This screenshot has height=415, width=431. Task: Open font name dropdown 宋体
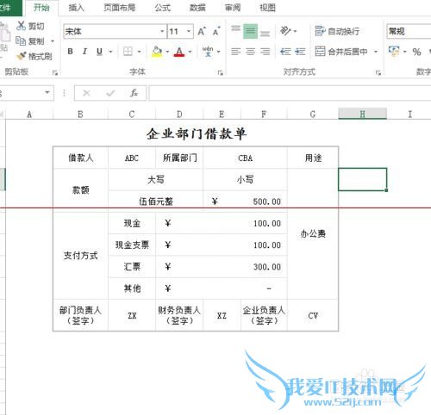coord(162,31)
